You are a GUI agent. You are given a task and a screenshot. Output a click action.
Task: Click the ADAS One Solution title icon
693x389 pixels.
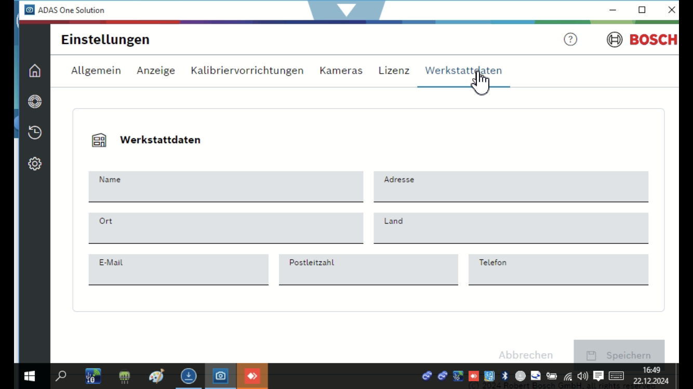click(30, 10)
